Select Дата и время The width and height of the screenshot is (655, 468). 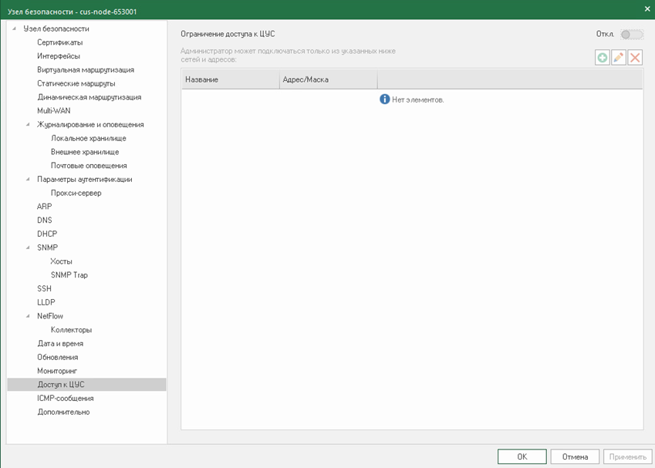click(x=60, y=344)
